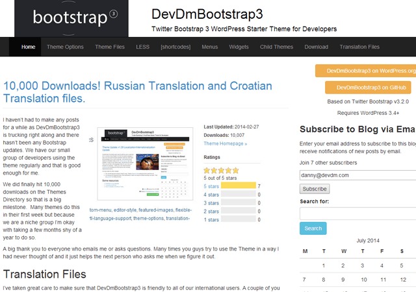Select day 12 in July calendar

(x=403, y=280)
